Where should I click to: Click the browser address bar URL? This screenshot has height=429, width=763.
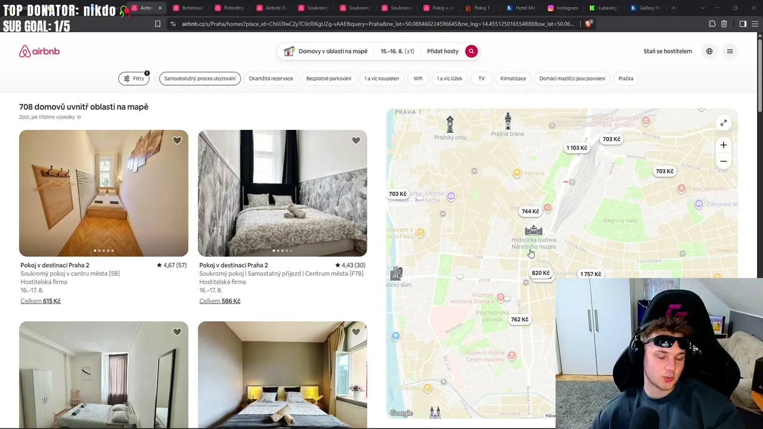378,24
